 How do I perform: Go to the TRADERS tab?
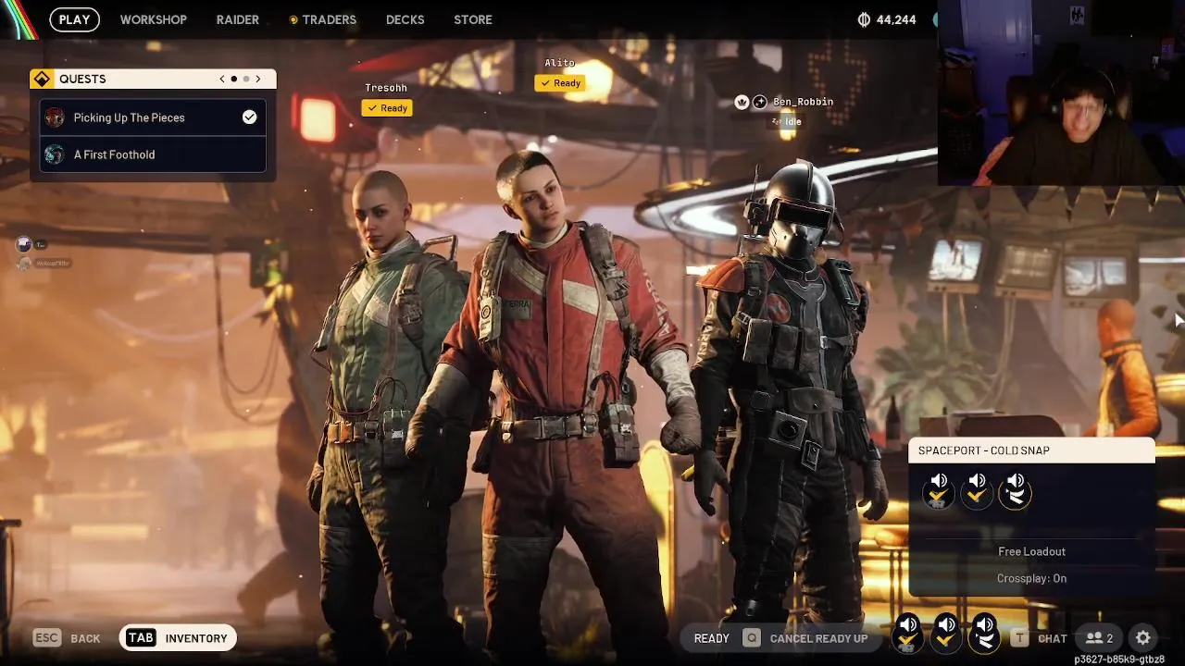(x=323, y=19)
